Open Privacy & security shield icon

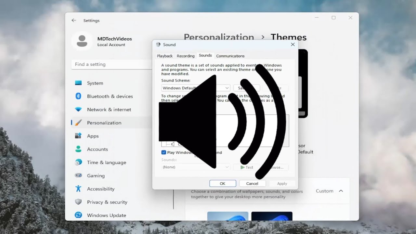(78, 202)
